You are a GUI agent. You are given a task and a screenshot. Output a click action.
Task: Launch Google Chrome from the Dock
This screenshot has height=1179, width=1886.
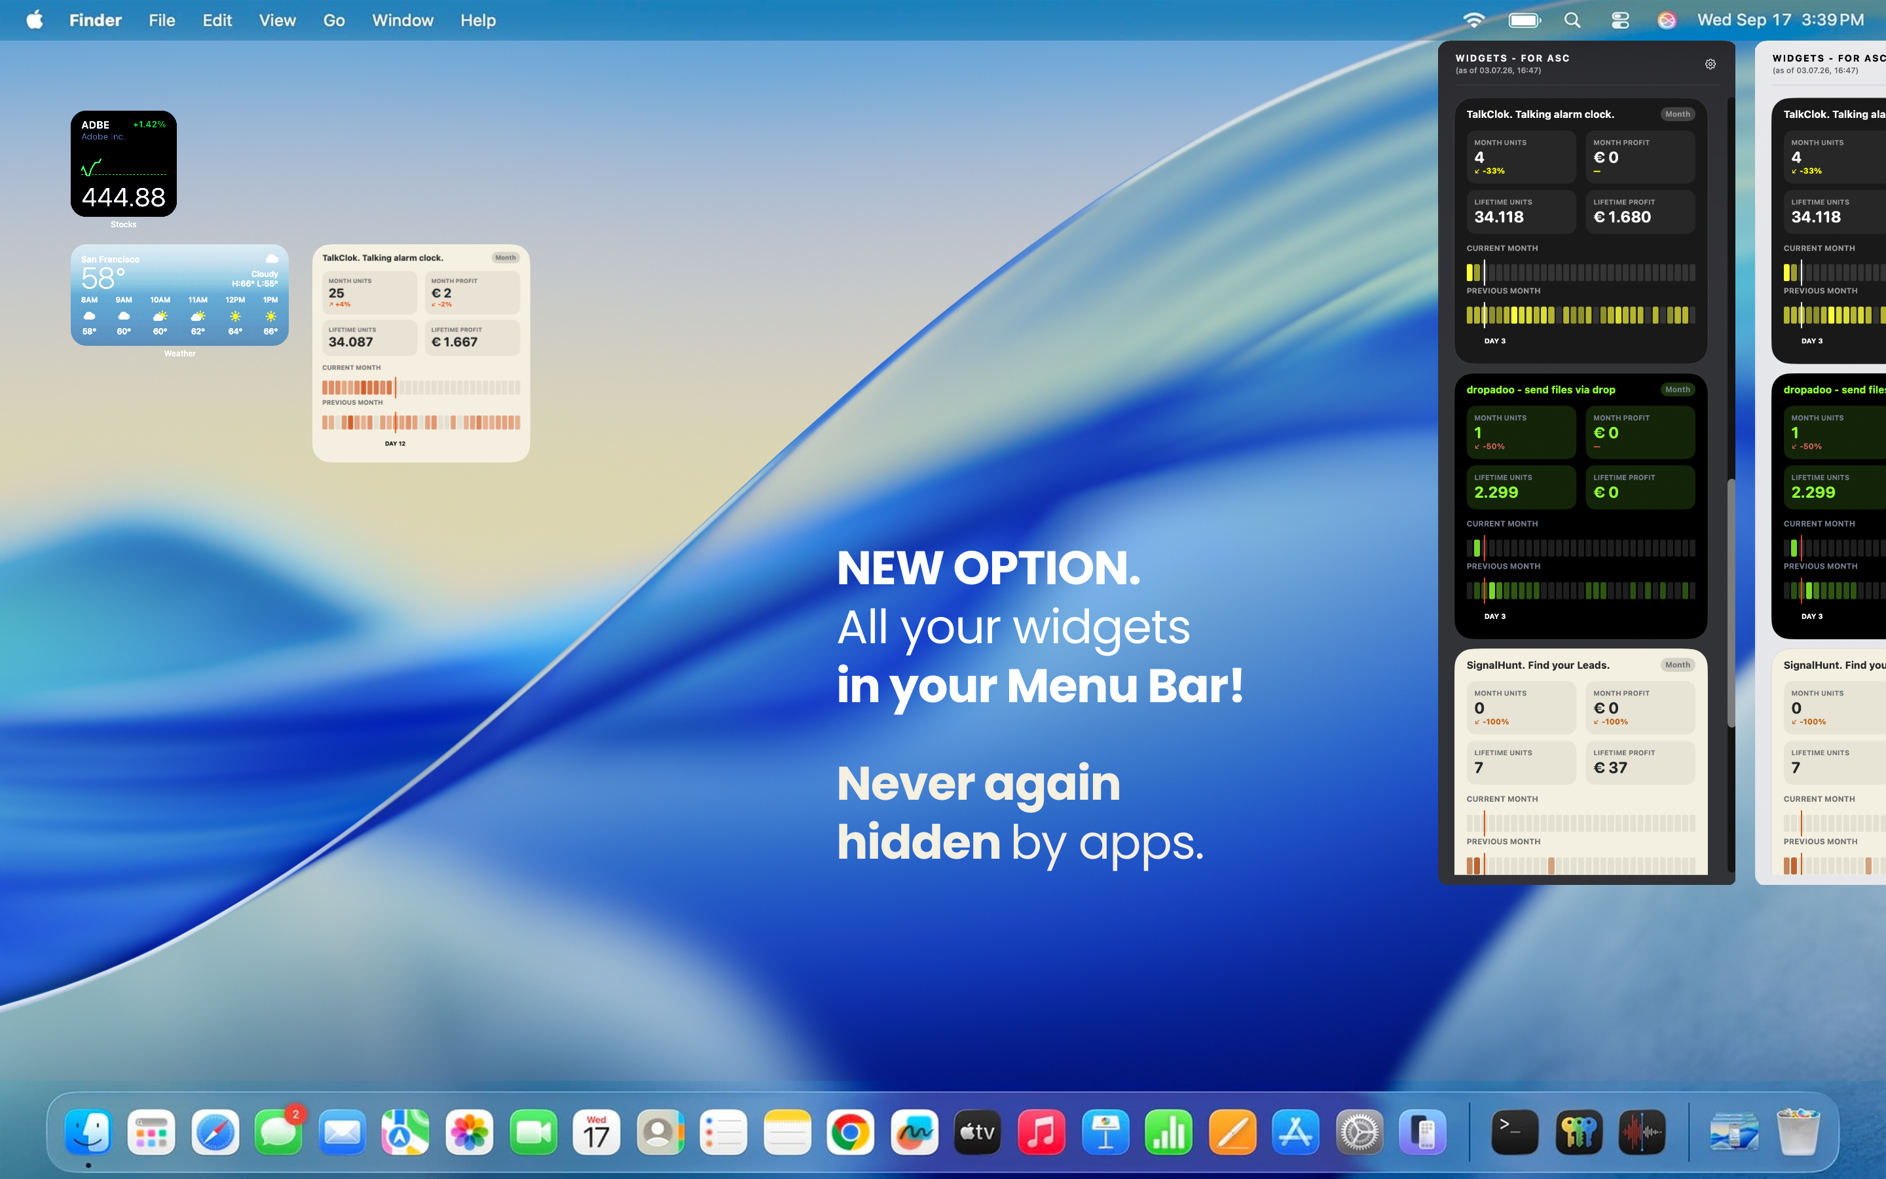point(850,1131)
